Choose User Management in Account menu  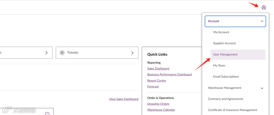click(225, 54)
